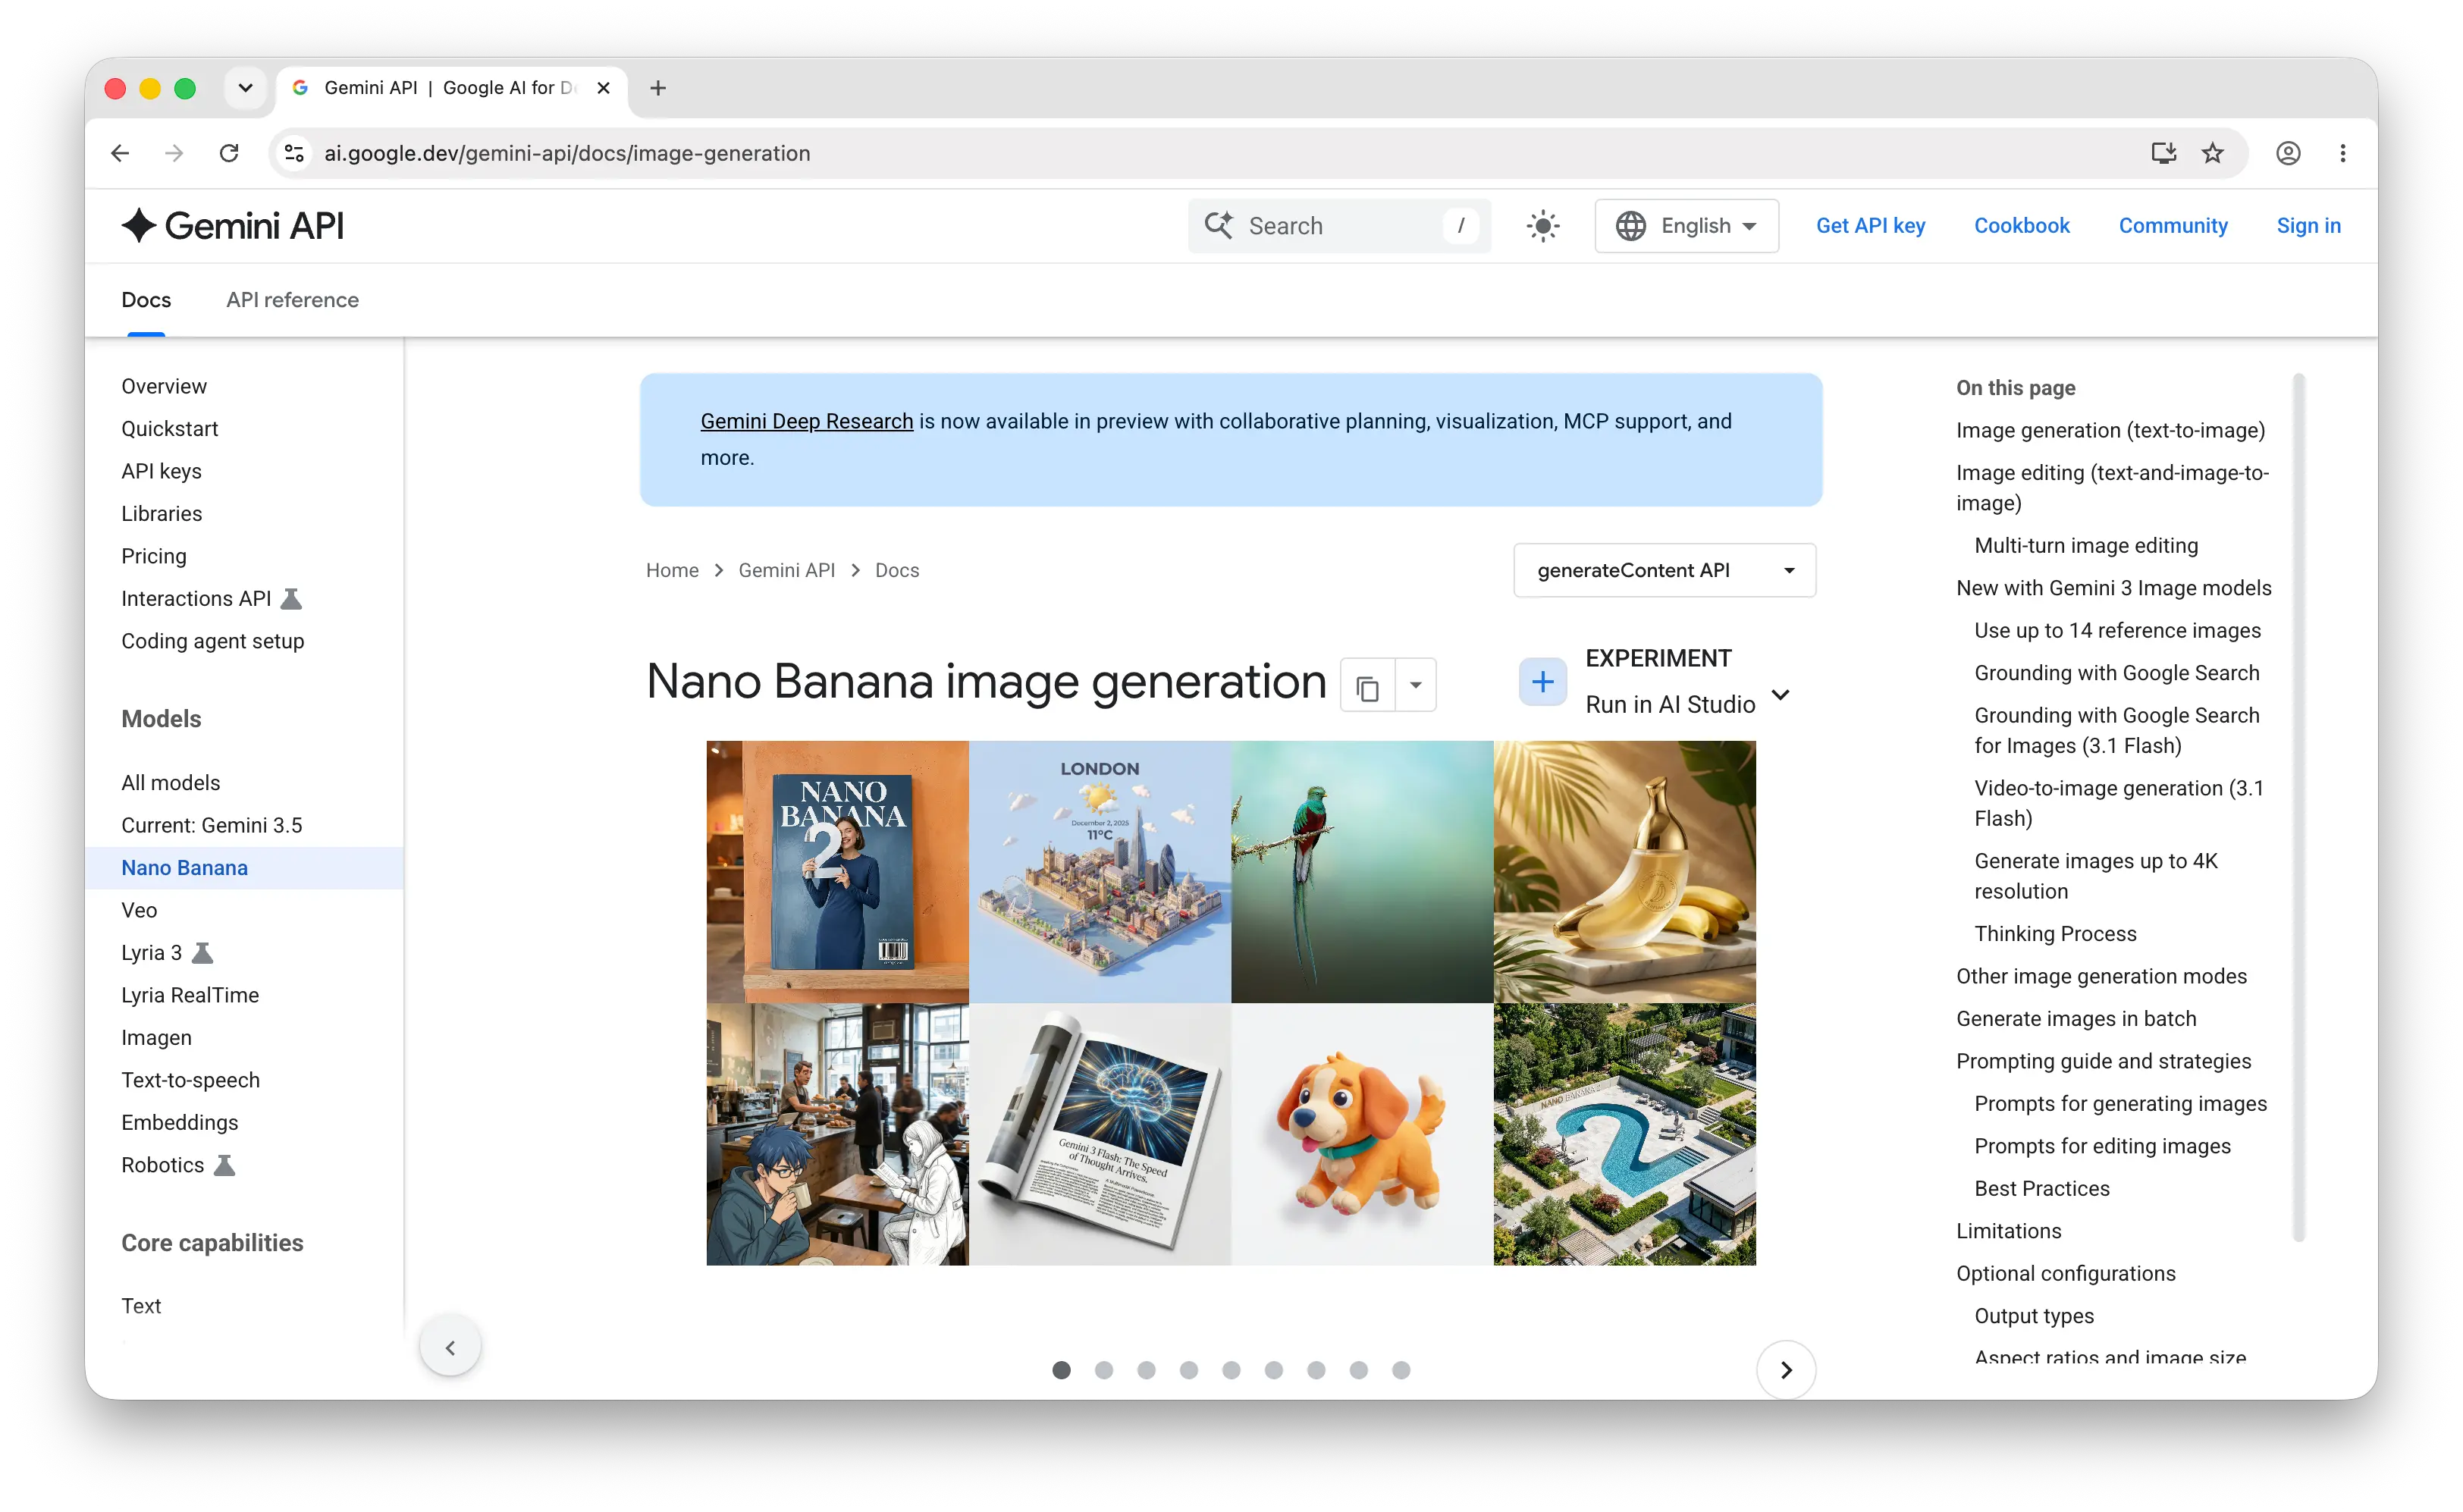Toggle the light/dark theme sun icon

1543,226
